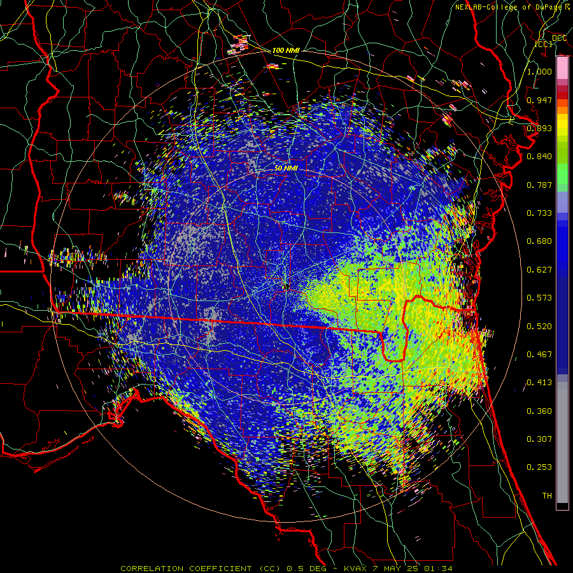Select the yellow segment of the color bar
This screenshot has width=573, height=573.
[562, 125]
